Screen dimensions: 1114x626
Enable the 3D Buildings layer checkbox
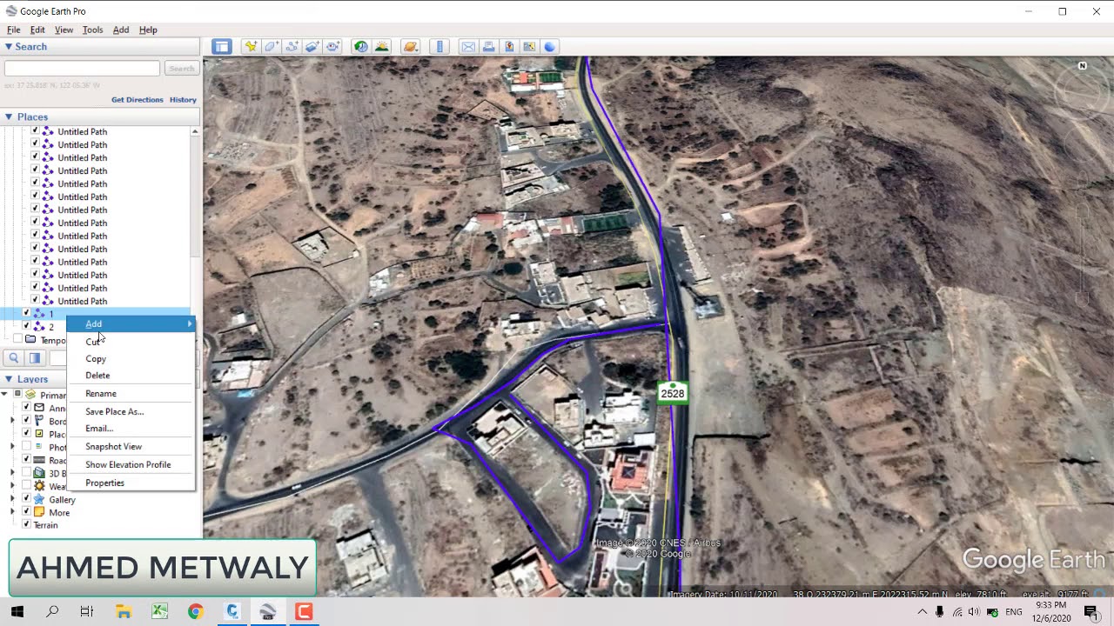tap(26, 473)
